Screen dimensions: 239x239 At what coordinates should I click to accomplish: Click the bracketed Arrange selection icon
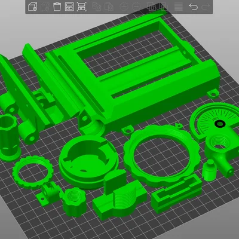tap(82, 7)
